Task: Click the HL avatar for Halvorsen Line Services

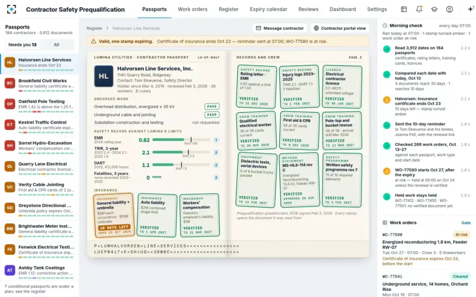Action: point(10,63)
